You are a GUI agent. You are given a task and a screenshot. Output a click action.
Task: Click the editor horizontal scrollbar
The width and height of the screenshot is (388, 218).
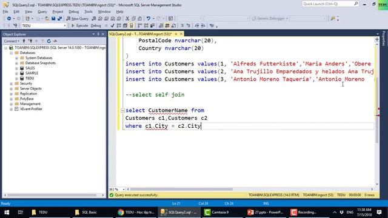[x=182, y=190]
